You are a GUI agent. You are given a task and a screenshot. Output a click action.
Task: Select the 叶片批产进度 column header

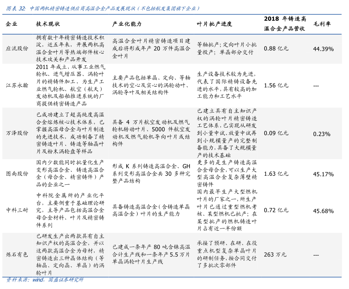pos(214,24)
